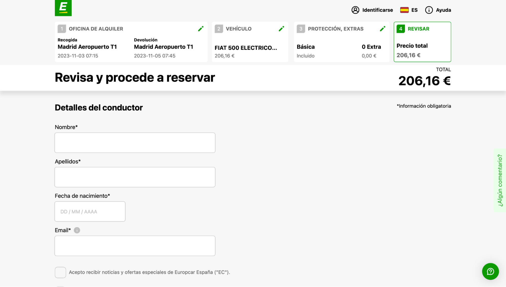Viewport: 506px width, 287px height.
Task: Click the Europcar green logo
Action: 63,8
